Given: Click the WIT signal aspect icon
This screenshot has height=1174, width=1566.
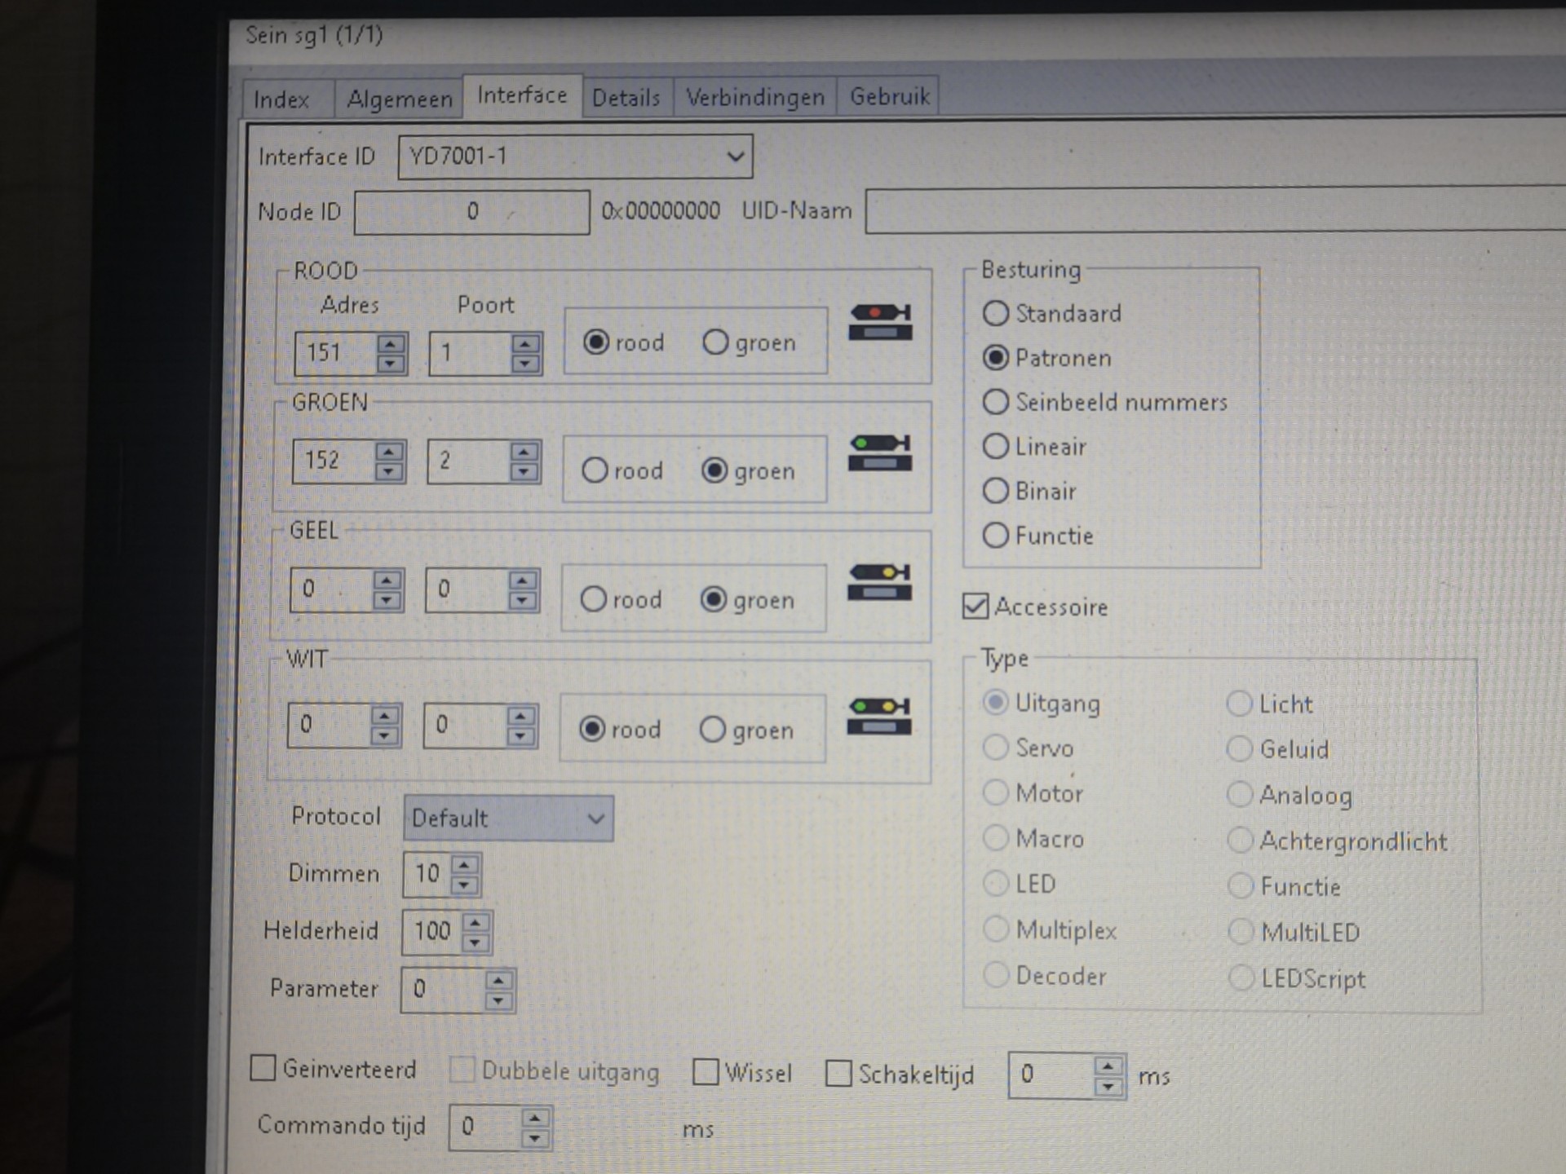Looking at the screenshot, I should point(878,716).
